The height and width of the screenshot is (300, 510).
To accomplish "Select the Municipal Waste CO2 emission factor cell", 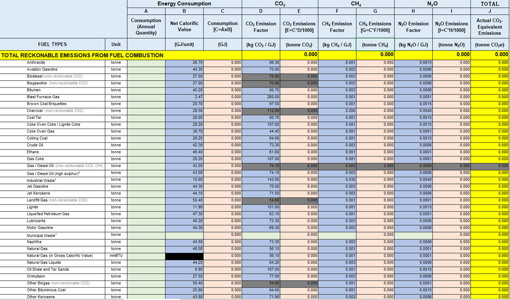I will pyautogui.click(x=261, y=235).
